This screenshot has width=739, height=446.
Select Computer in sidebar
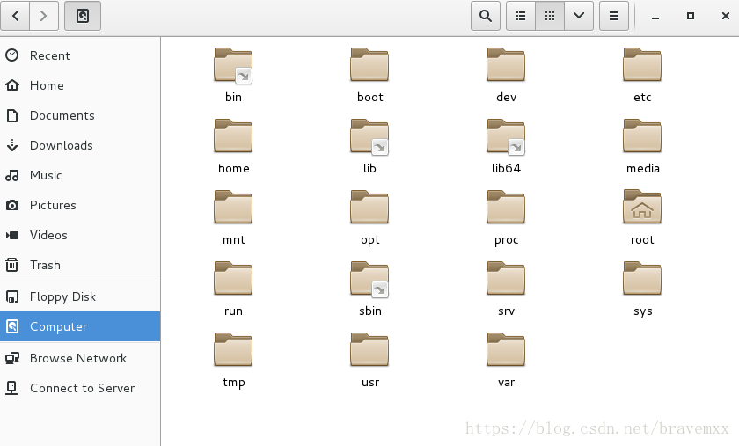click(80, 326)
